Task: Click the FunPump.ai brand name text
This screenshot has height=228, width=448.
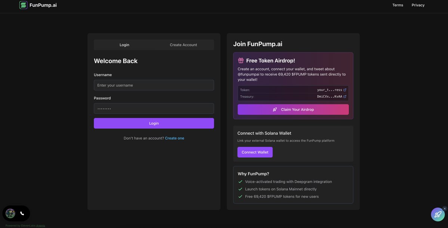Action: (43, 5)
